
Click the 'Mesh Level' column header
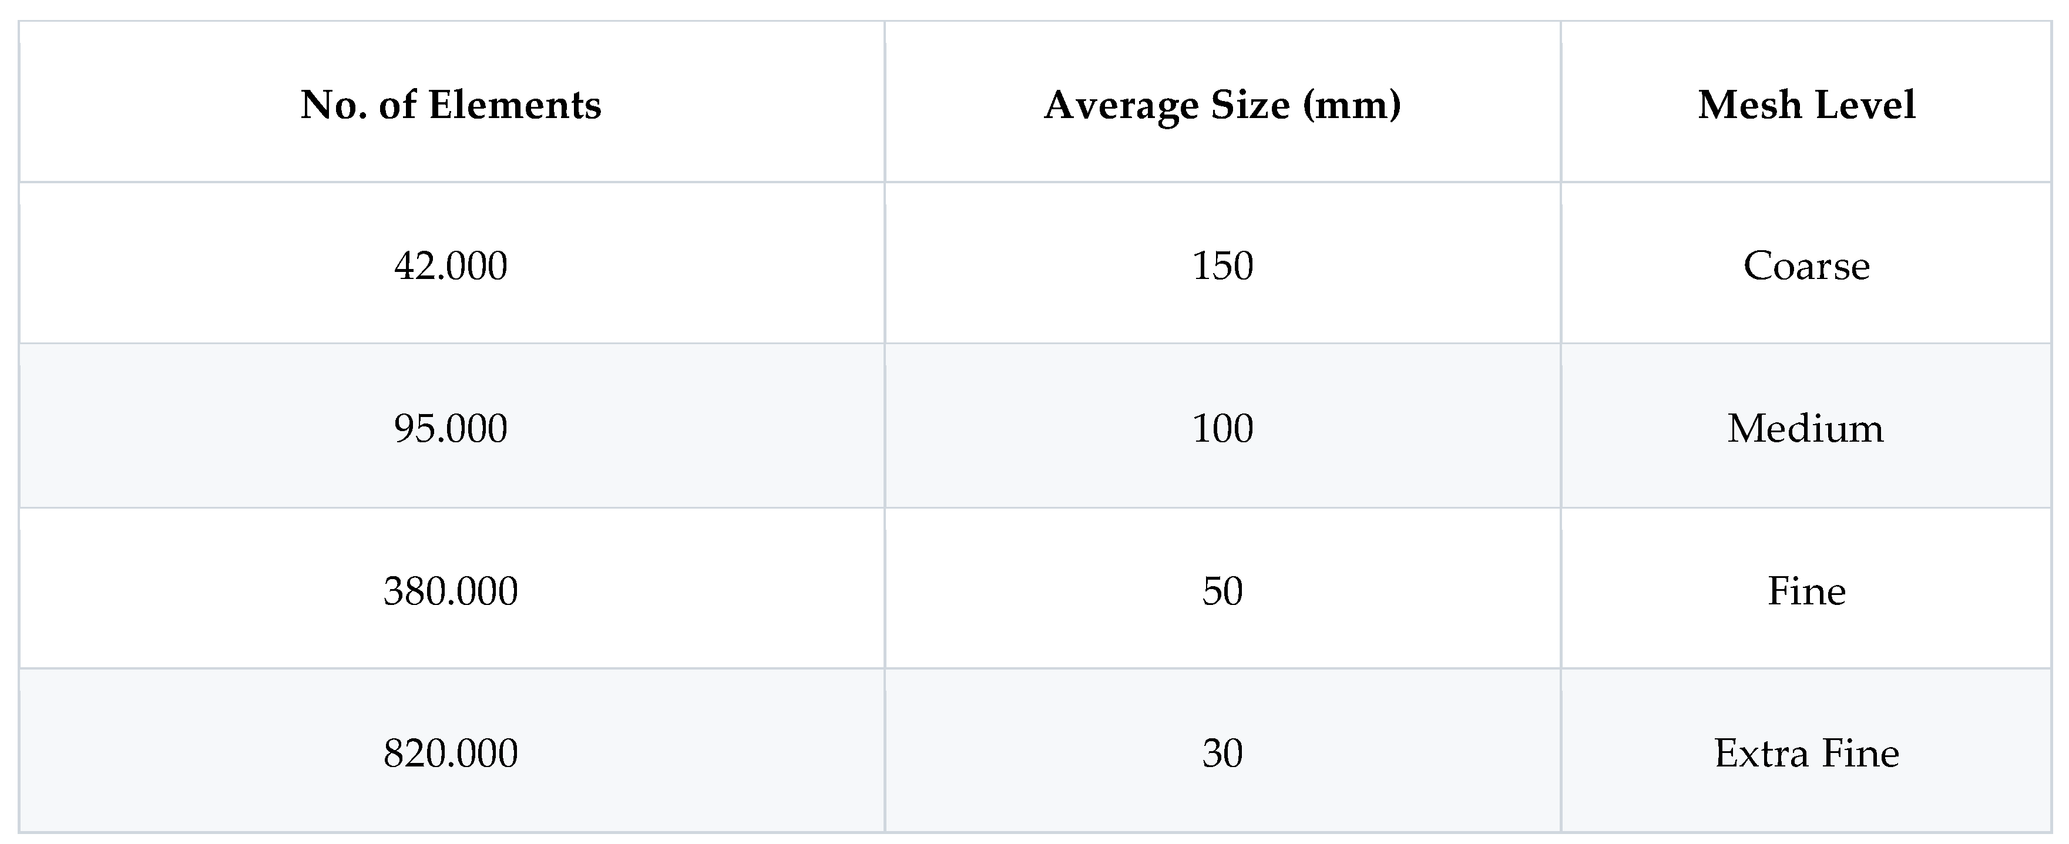point(1806,105)
